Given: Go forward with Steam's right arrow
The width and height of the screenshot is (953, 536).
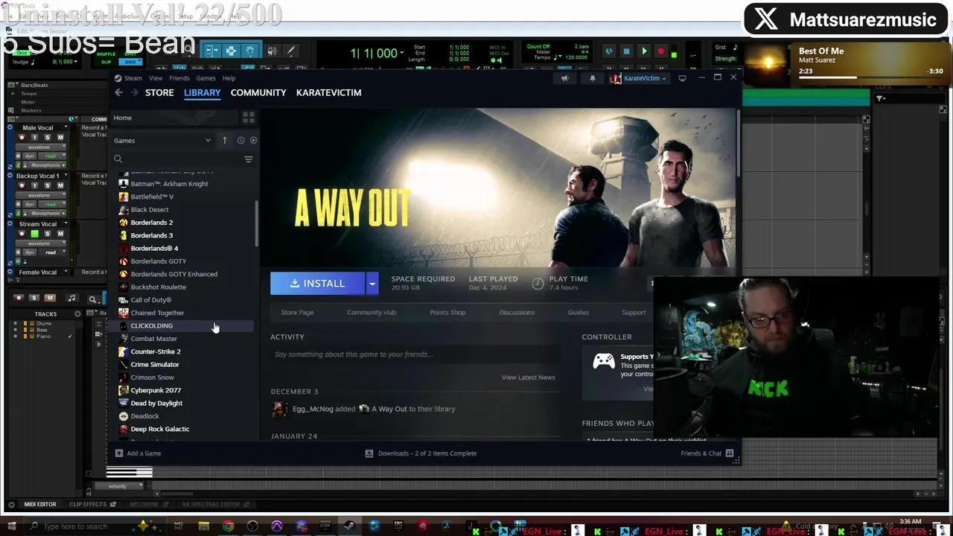Looking at the screenshot, I should tap(134, 92).
